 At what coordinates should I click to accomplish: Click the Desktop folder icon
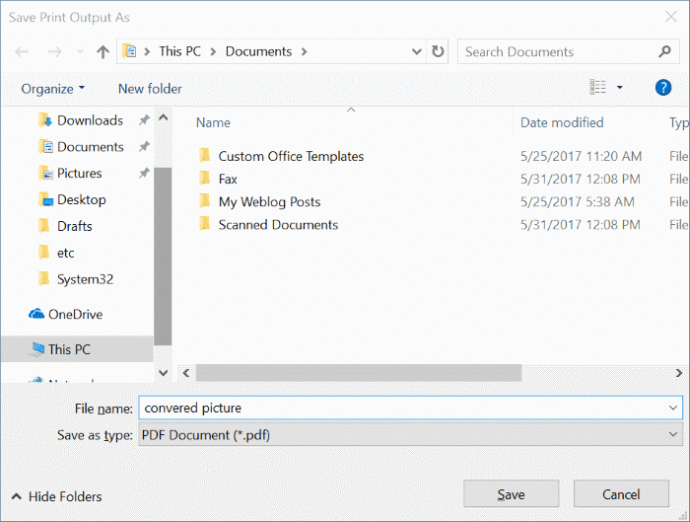pyautogui.click(x=45, y=199)
